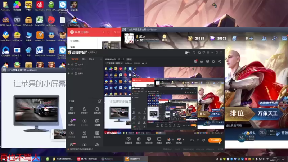Open the layout grid icon in the stream header

[x=208, y=61]
